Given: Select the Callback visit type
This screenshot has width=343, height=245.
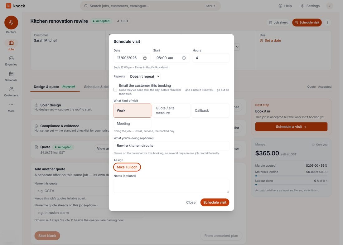Looking at the screenshot, I should 210,110.
